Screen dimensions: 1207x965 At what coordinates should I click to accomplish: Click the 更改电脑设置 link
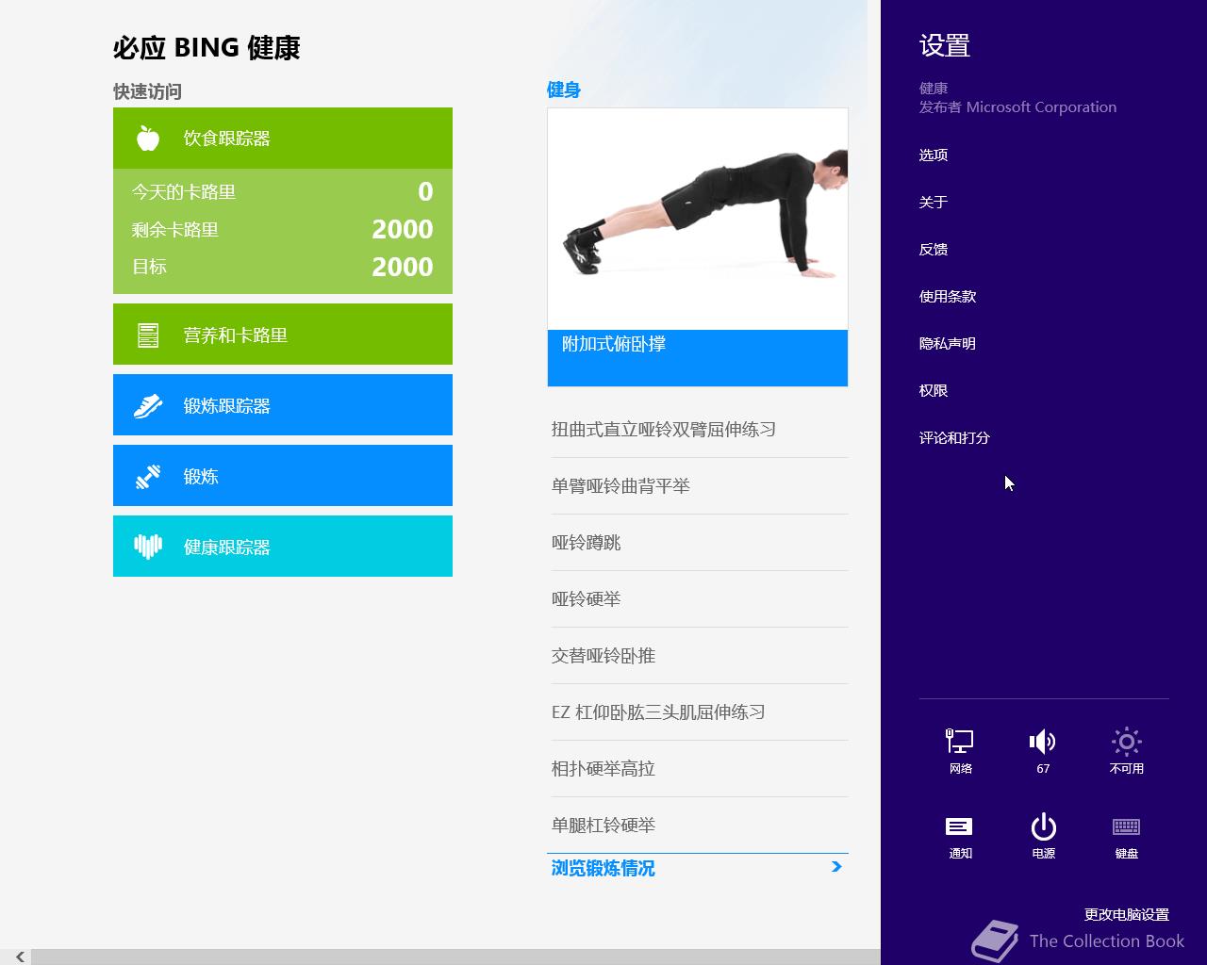click(1126, 915)
